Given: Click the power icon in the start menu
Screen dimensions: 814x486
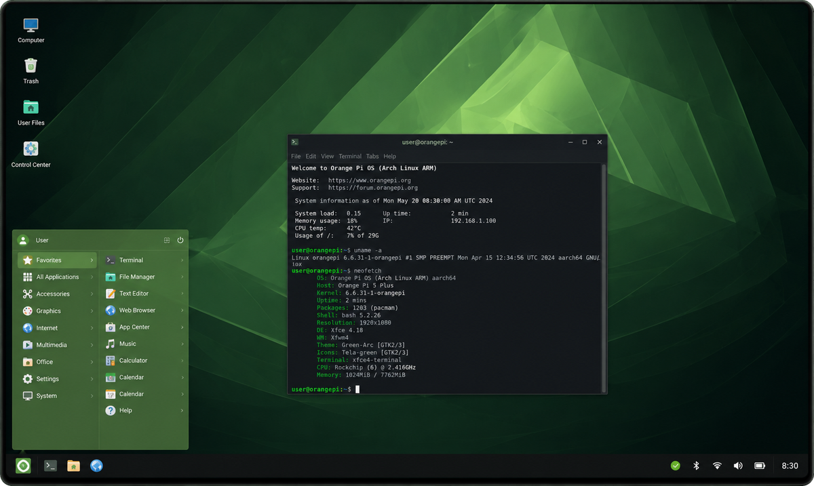Looking at the screenshot, I should [x=180, y=240].
